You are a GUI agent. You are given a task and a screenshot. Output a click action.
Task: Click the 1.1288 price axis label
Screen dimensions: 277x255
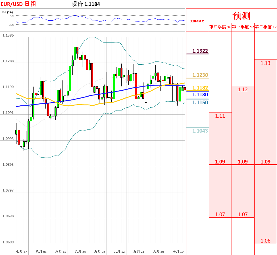click(8, 61)
